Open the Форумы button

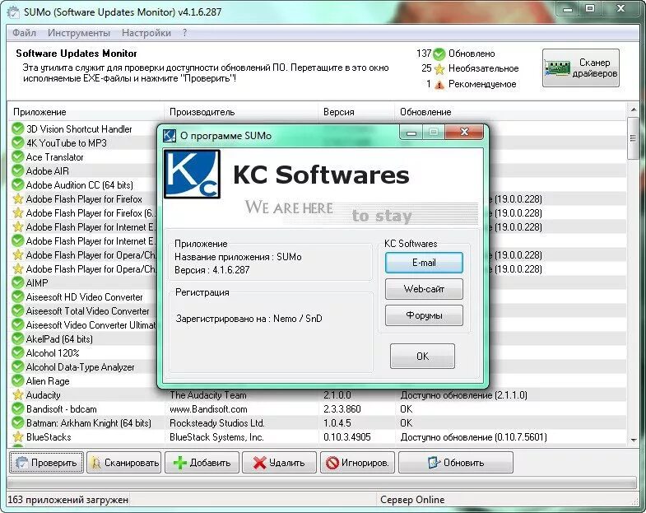[x=424, y=315]
